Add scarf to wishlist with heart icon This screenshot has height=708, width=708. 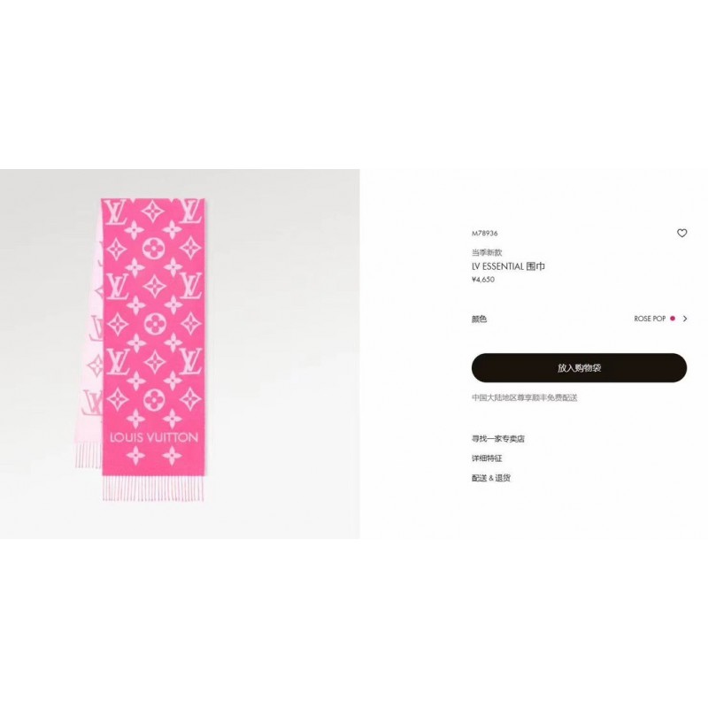click(x=681, y=233)
